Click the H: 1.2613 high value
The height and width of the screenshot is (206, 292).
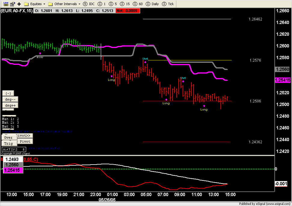click(x=64, y=11)
